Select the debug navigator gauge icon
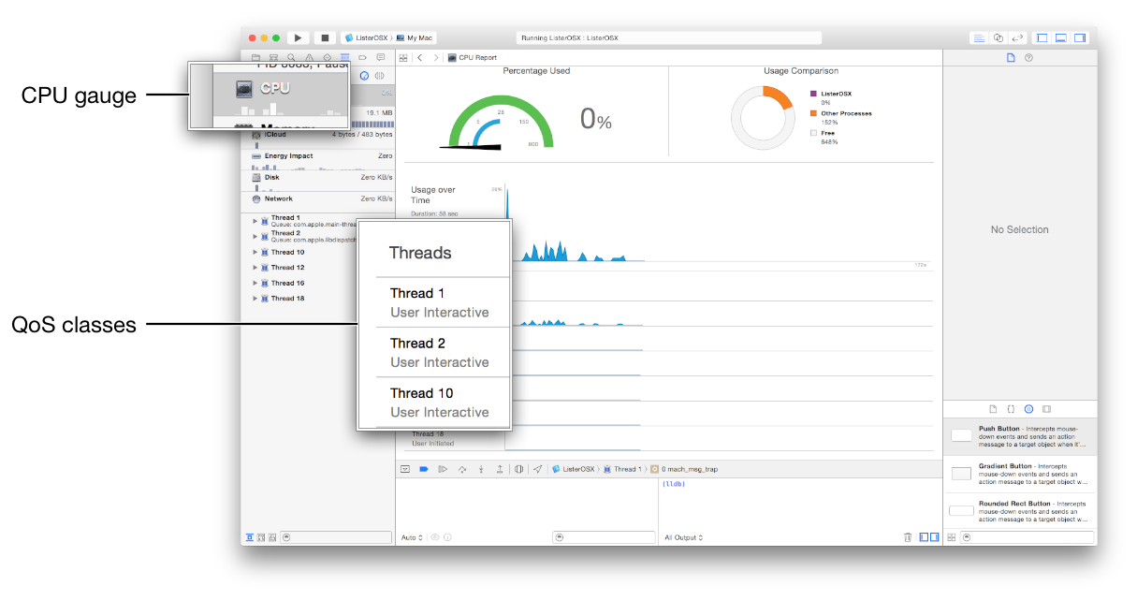The image size is (1137, 601). (x=345, y=57)
